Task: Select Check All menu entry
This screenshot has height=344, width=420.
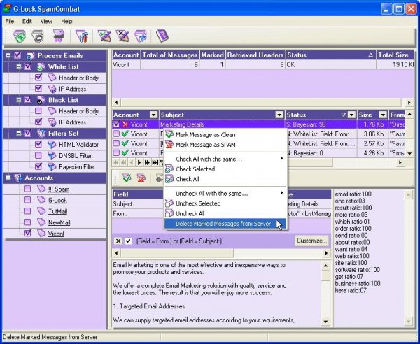Action: (225, 179)
